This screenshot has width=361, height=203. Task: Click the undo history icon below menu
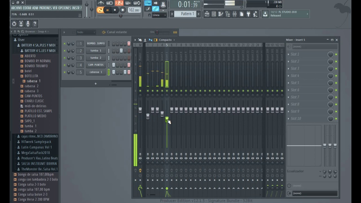14,24
